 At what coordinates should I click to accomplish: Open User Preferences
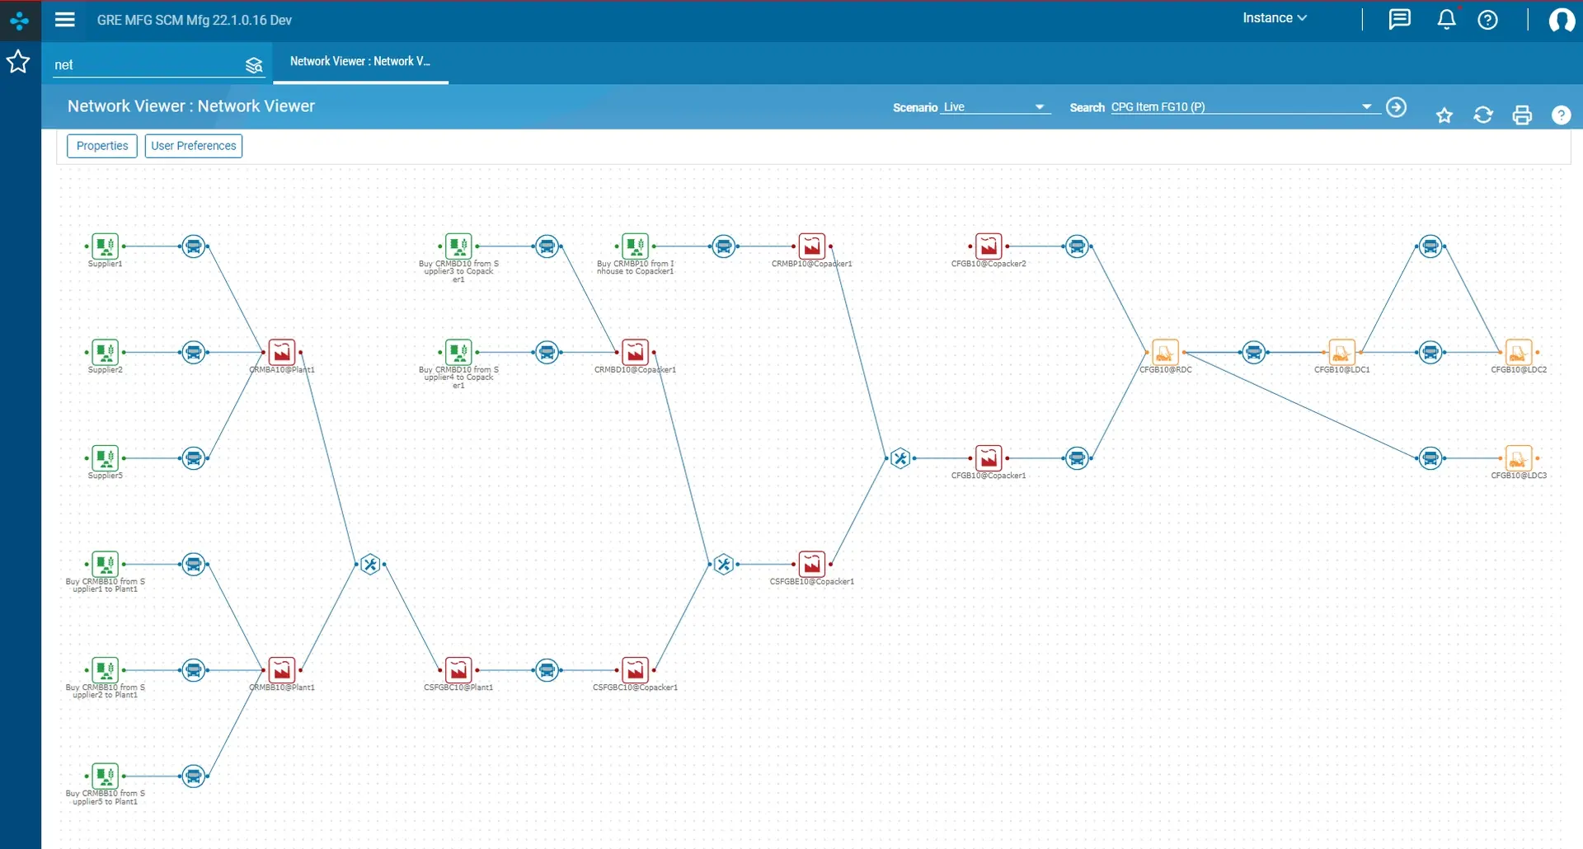point(194,146)
